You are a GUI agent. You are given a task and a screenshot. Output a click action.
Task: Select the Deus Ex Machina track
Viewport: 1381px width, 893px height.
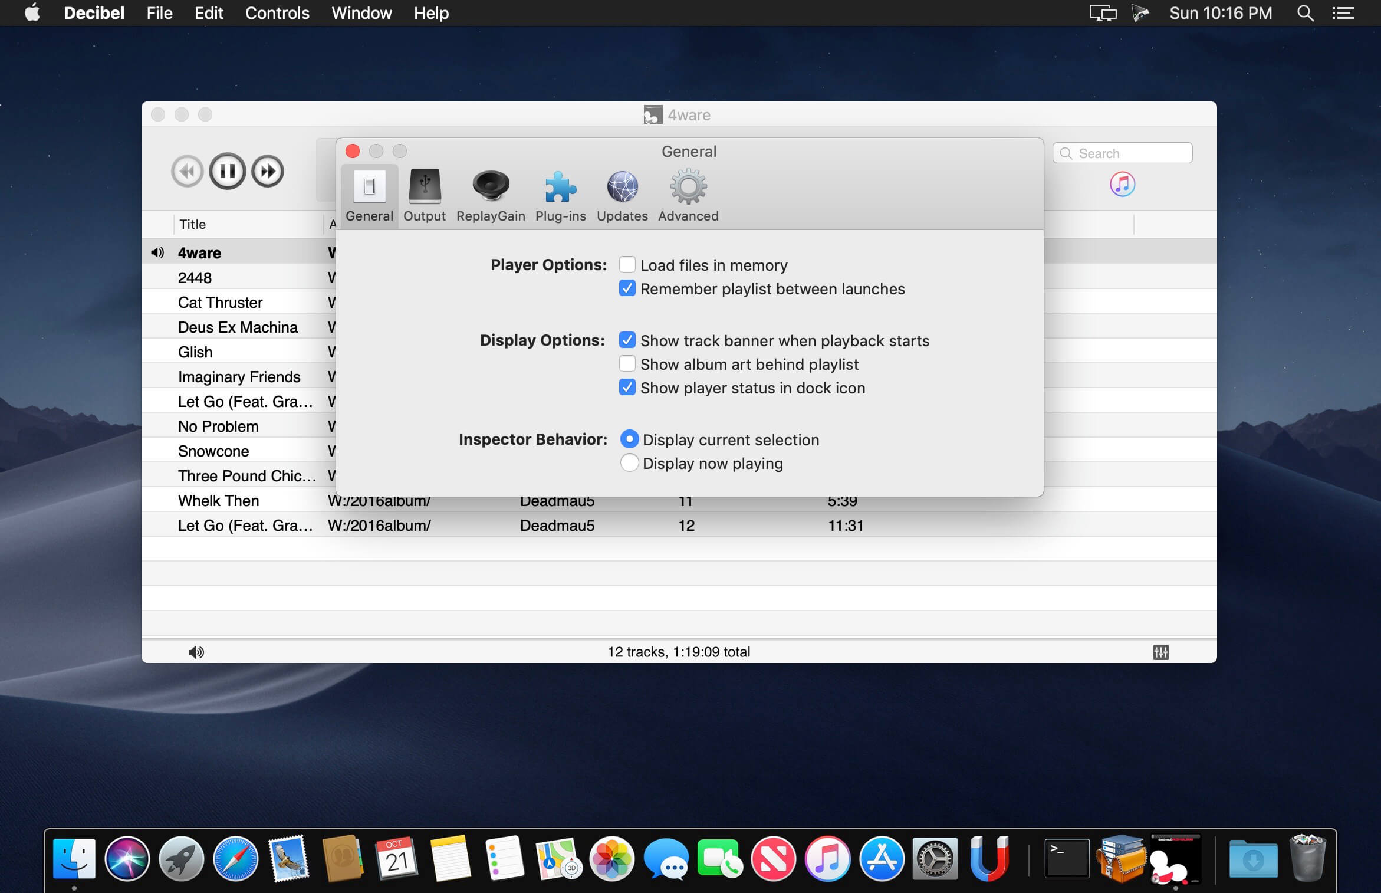point(239,327)
